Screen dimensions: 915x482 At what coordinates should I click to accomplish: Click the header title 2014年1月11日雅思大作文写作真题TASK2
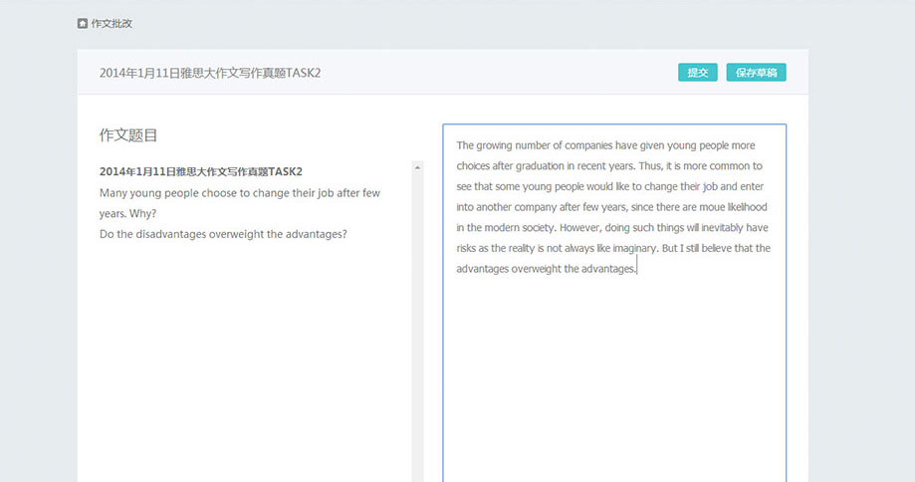pyautogui.click(x=210, y=73)
